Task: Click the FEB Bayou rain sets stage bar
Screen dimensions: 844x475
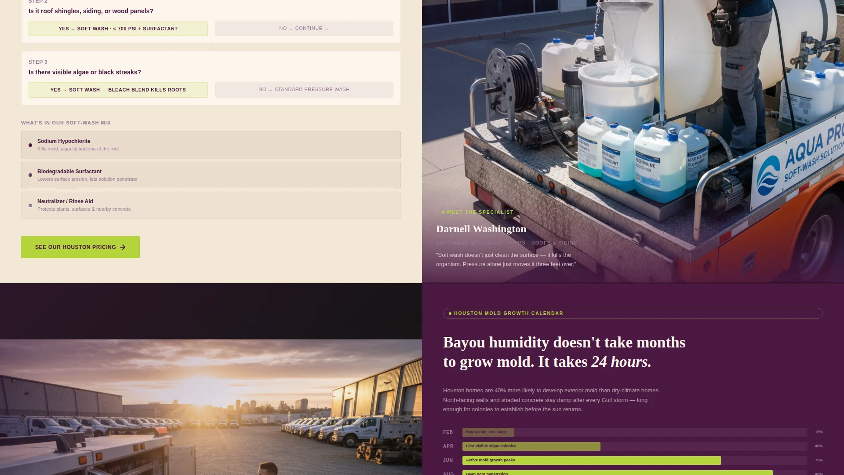Action: (488, 432)
